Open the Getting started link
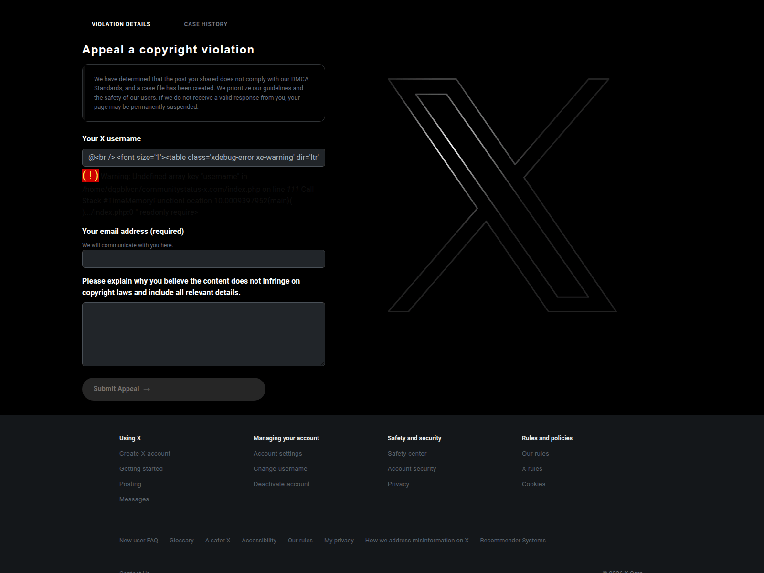This screenshot has width=764, height=573. [x=141, y=469]
